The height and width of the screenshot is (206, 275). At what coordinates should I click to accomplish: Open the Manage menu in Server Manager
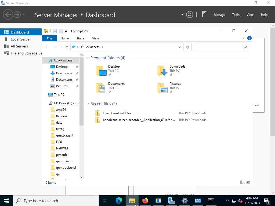219,15
